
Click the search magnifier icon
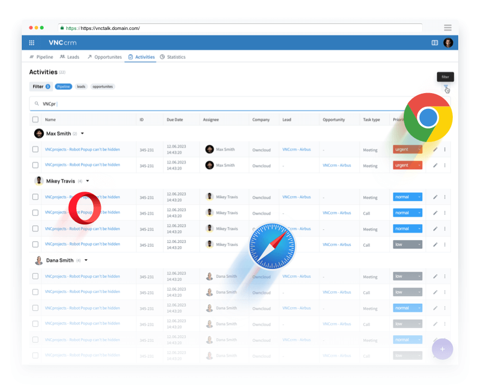37,104
